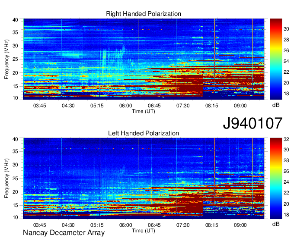Click the 06:45 time tick of Left Handed plot

154,225
